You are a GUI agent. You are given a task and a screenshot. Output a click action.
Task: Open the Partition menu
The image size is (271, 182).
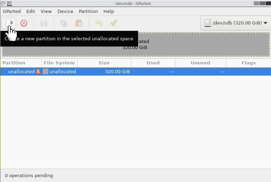point(88,12)
